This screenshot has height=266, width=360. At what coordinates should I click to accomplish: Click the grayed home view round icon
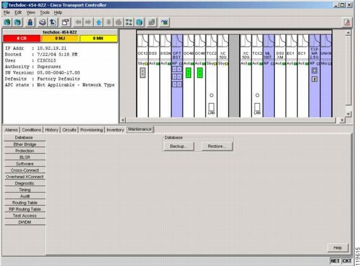pos(119,22)
